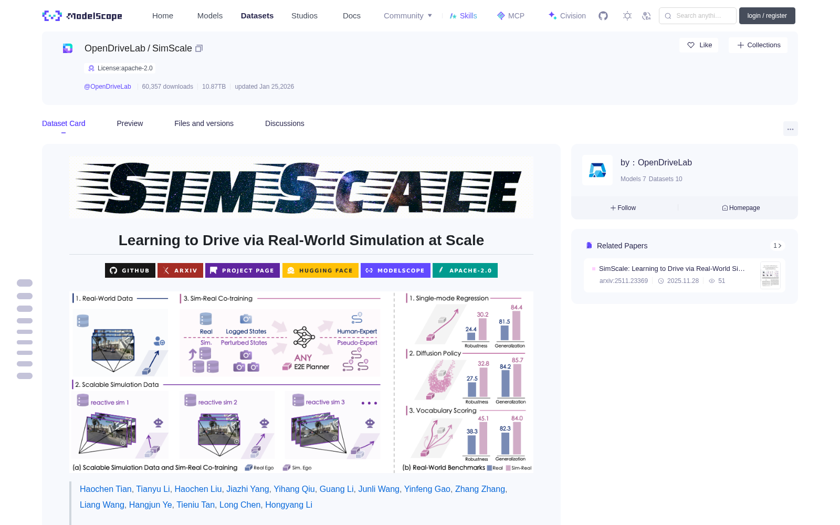Copy dataset name icon next to SimScale
This screenshot has height=525, width=840.
(x=199, y=48)
